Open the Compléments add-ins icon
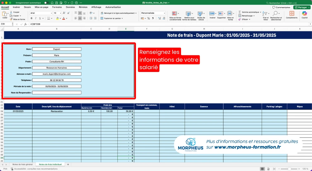312x171 pixels. point(292,13)
